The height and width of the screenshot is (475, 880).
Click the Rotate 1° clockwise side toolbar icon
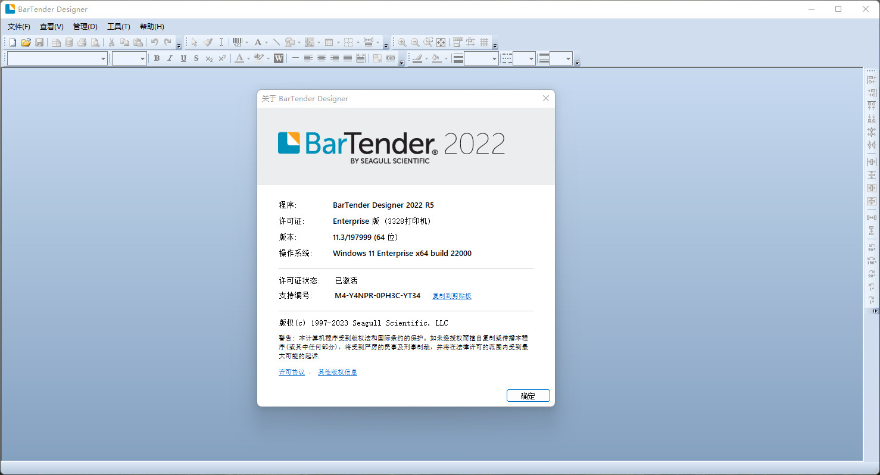(x=872, y=299)
